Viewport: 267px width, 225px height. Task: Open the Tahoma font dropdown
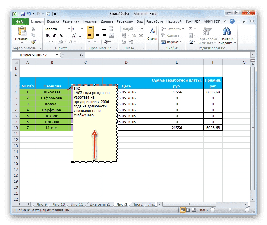click(69, 29)
